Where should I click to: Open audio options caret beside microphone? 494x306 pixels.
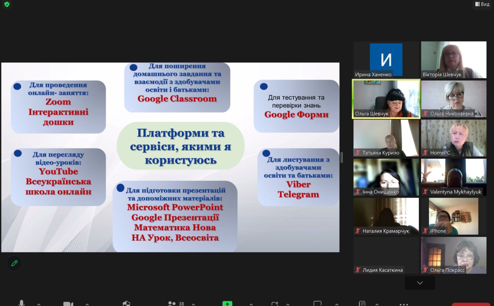pyautogui.click(x=39, y=304)
